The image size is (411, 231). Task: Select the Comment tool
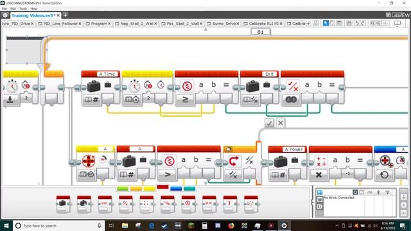click(339, 23)
